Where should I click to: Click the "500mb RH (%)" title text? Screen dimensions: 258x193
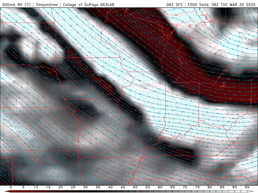pos(16,5)
